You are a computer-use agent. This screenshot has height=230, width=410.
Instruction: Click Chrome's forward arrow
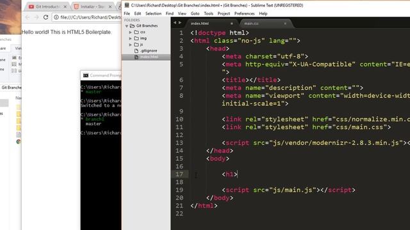click(37, 17)
